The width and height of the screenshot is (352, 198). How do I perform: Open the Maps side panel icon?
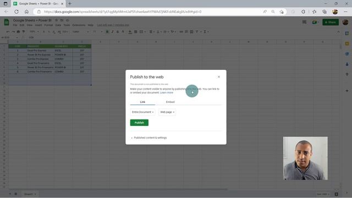coord(347,74)
